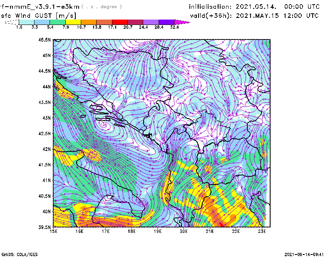Image resolution: width=333 pixels, height=257 pixels.
Task: Click the 22E longitude label
Action: 236,231
